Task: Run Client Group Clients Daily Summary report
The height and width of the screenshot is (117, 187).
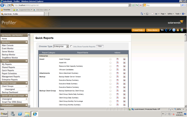Action: point(124,94)
